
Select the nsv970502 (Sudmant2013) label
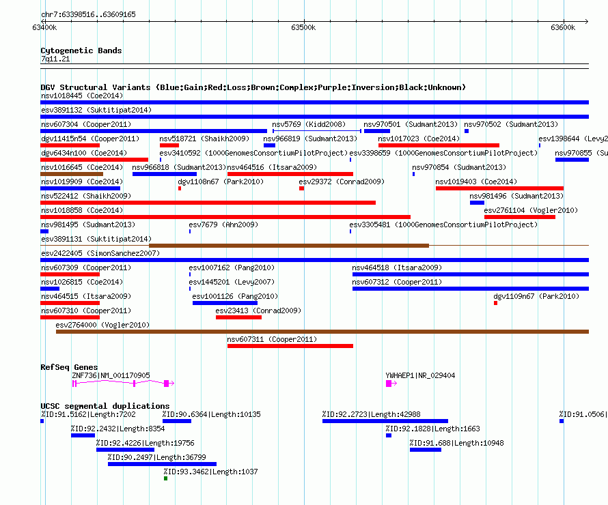511,124
